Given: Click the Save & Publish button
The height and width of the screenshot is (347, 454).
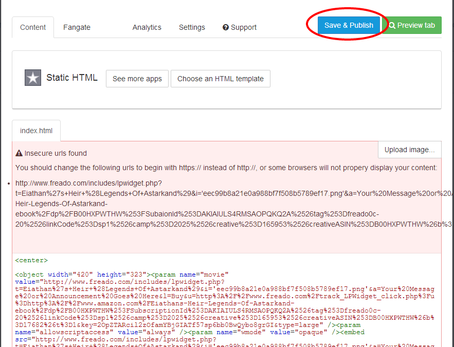Looking at the screenshot, I should click(349, 25).
